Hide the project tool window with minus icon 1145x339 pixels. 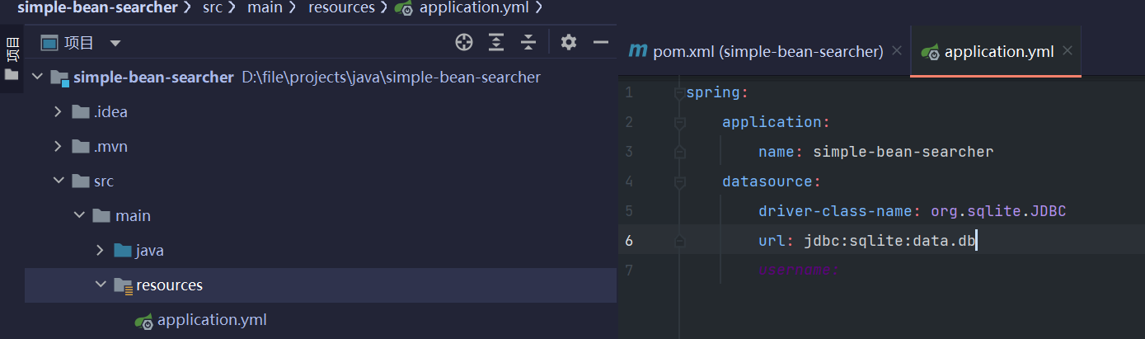pyautogui.click(x=601, y=42)
